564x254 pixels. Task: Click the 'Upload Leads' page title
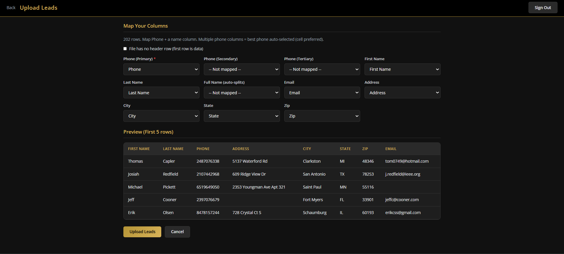click(x=38, y=8)
